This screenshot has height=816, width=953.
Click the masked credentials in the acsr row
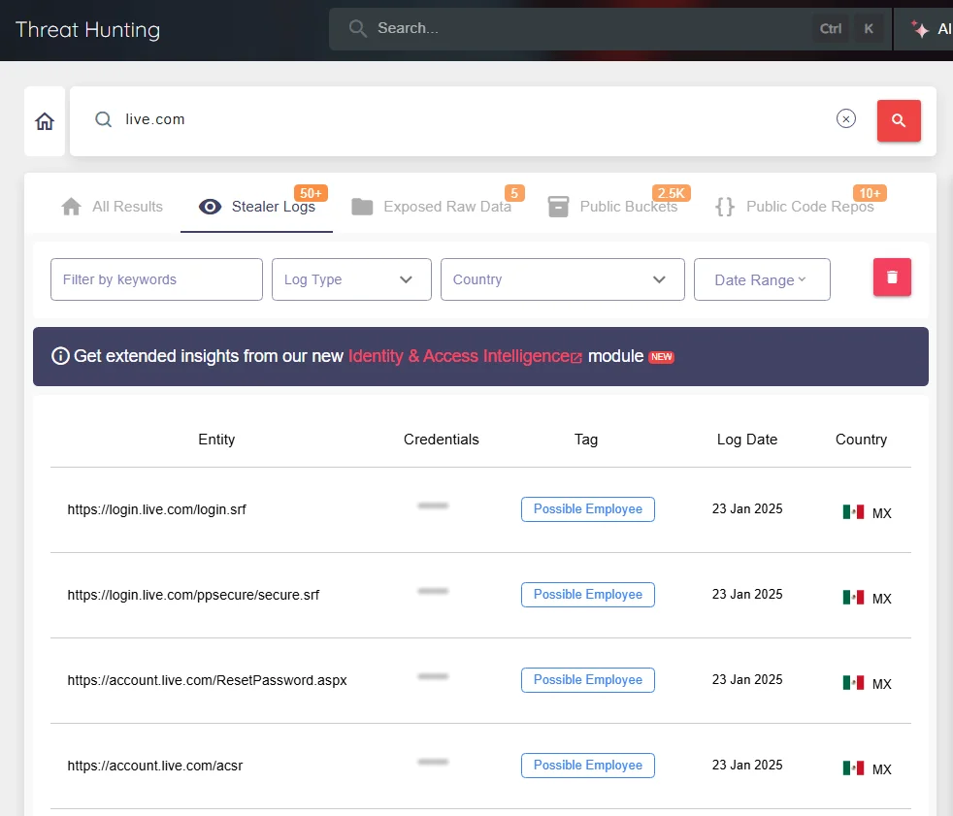point(433,762)
